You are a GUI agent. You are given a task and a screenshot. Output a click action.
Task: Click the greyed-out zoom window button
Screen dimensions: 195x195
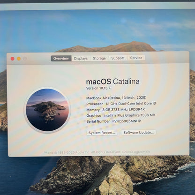pyautogui.click(x=25, y=59)
